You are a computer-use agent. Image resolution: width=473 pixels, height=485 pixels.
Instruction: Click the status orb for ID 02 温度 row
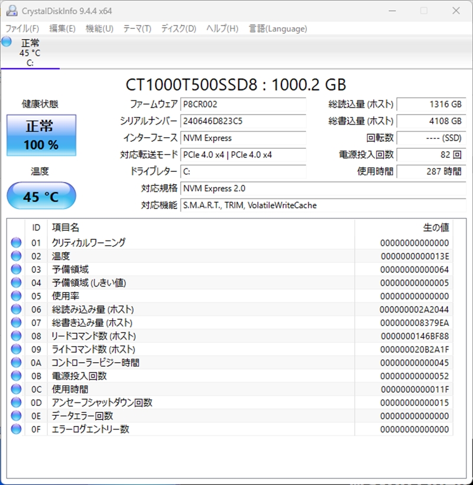coord(16,256)
